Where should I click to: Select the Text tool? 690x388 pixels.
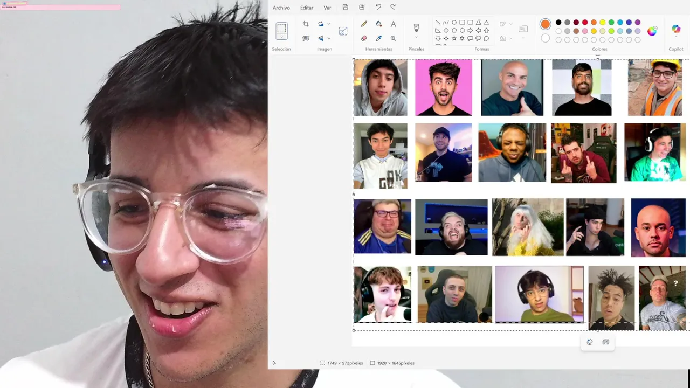pos(393,24)
